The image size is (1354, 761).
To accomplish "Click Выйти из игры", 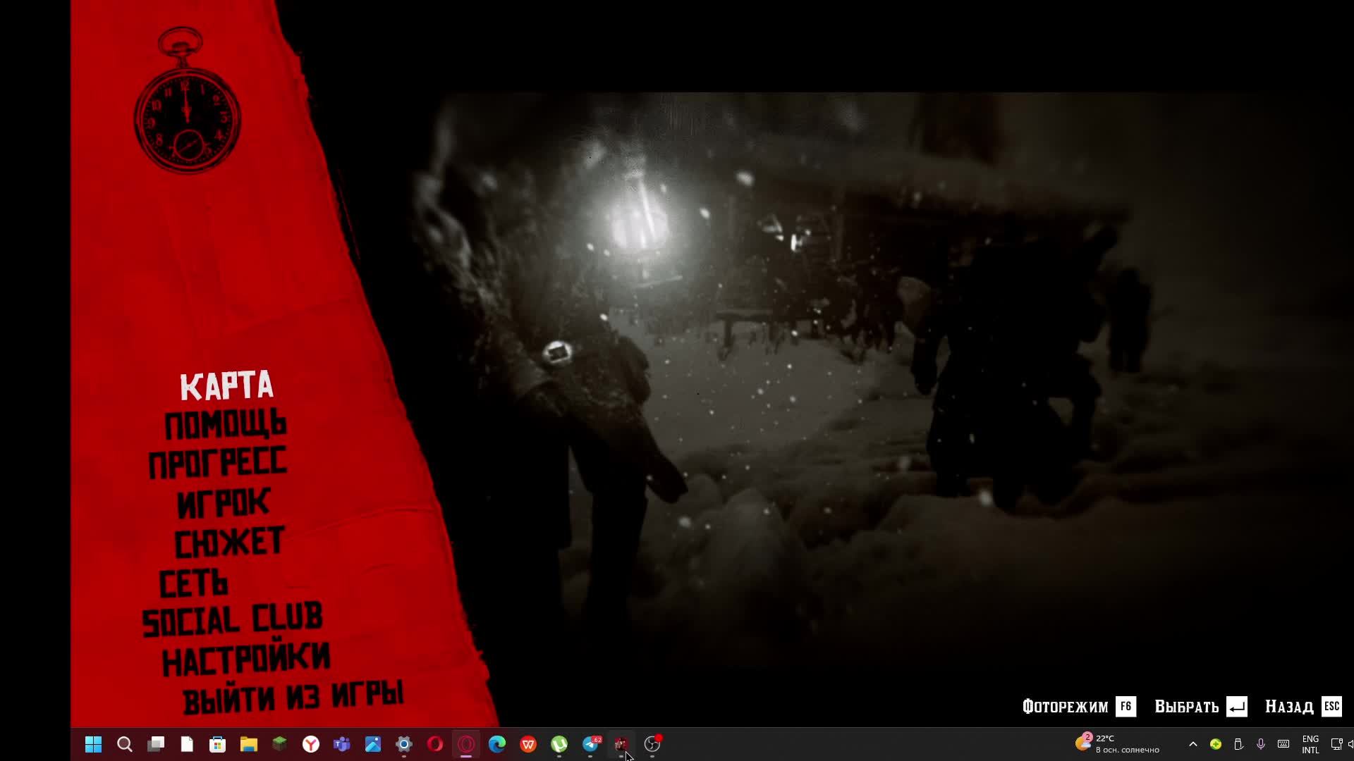I will [293, 698].
